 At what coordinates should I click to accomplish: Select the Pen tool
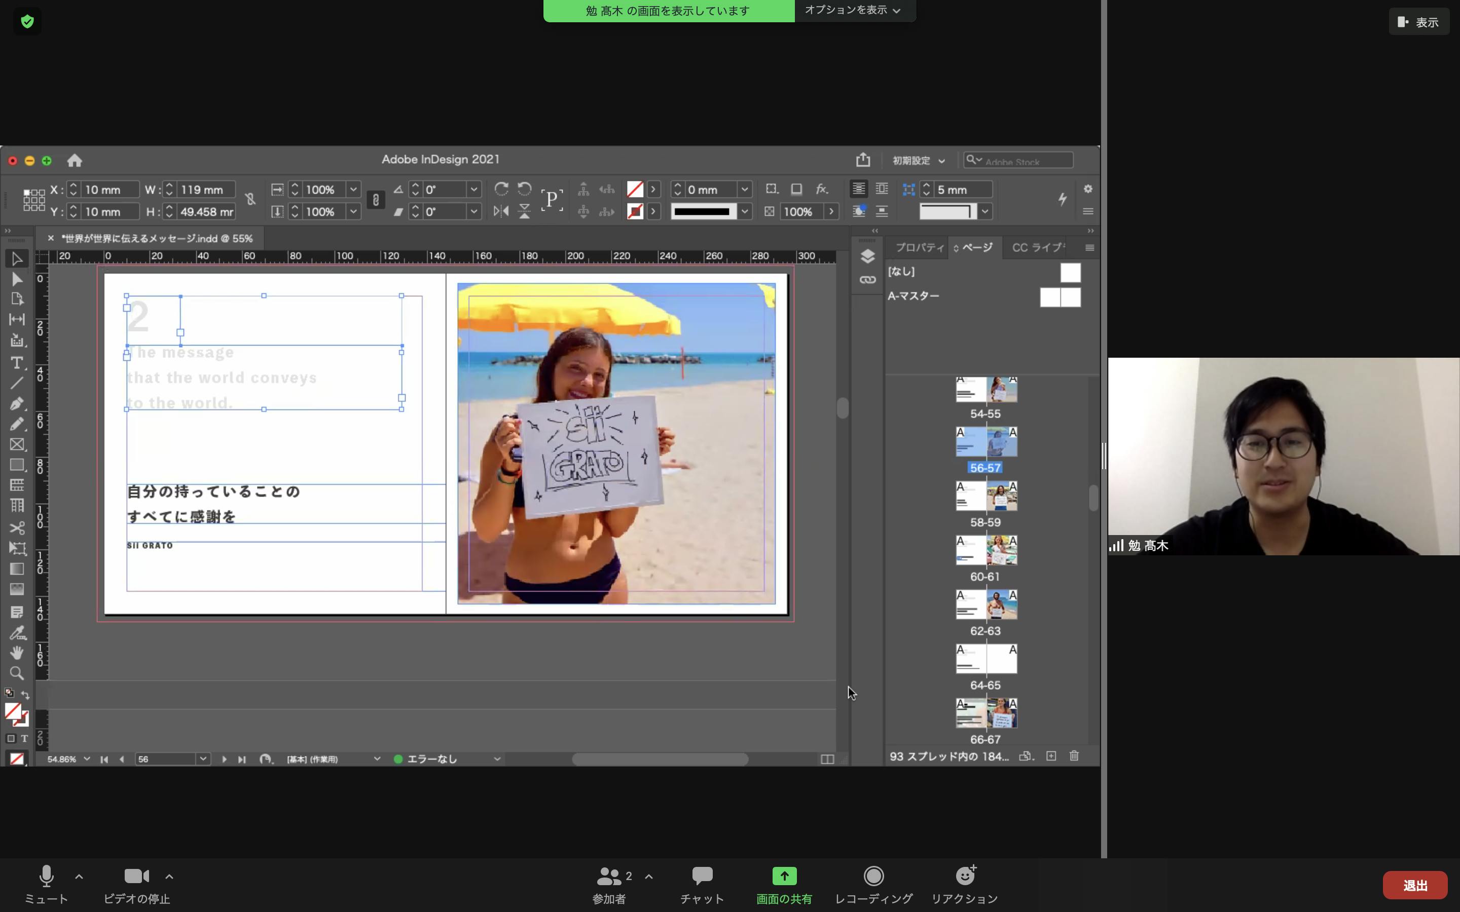coord(17,403)
